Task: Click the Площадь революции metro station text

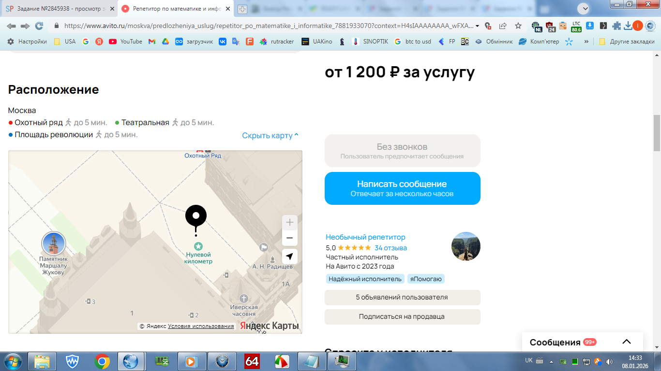Action: tap(54, 135)
